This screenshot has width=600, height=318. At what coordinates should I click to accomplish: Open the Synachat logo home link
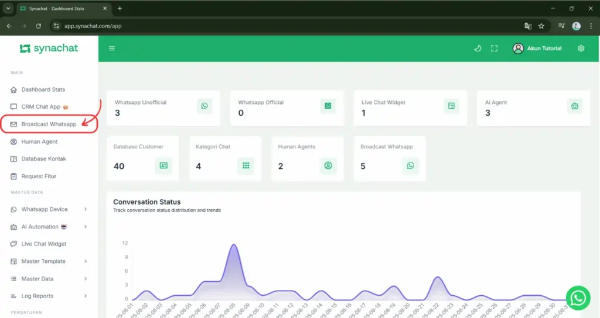[49, 48]
